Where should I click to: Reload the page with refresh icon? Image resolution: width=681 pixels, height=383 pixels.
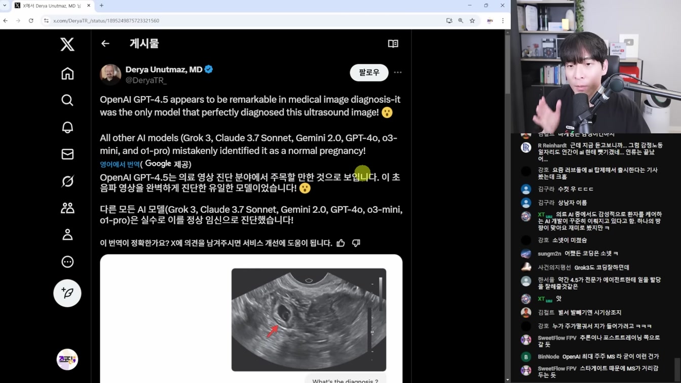pos(31,21)
